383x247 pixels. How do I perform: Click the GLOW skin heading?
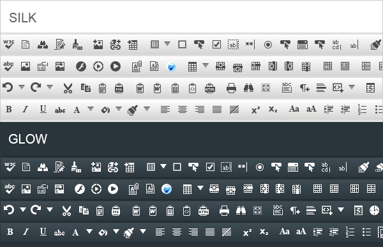pyautogui.click(x=28, y=139)
